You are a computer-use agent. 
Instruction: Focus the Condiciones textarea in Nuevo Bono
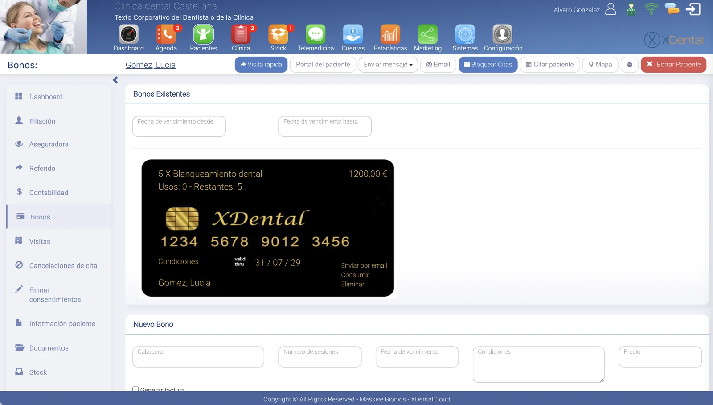pos(539,364)
